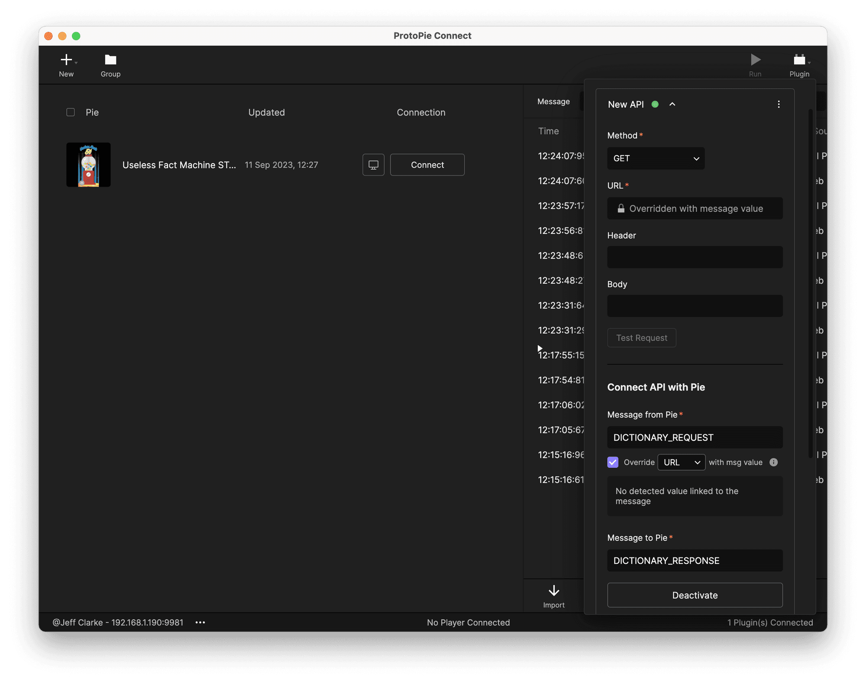Click the green active status dot

(x=655, y=104)
